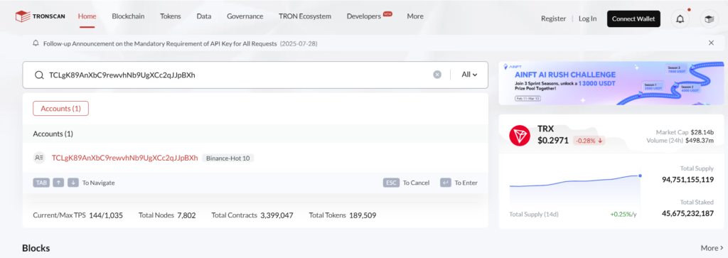This screenshot has height=258, width=728.
Task: Click the Current/Max TPS 144/1,035 stat
Action: tap(78, 215)
